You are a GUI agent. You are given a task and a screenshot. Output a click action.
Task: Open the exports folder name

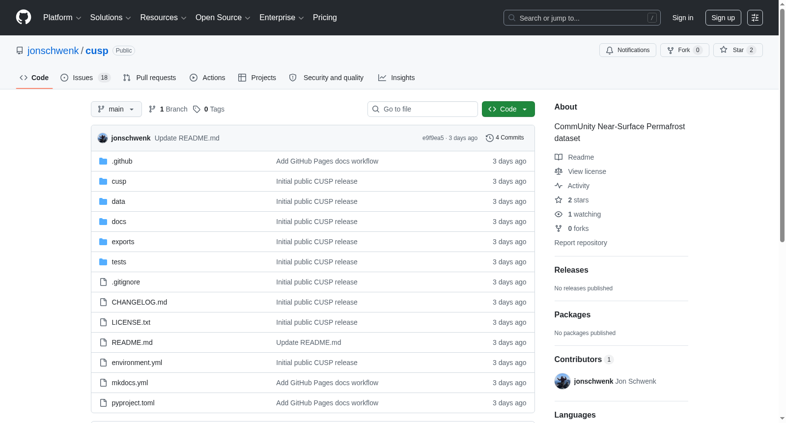click(123, 242)
